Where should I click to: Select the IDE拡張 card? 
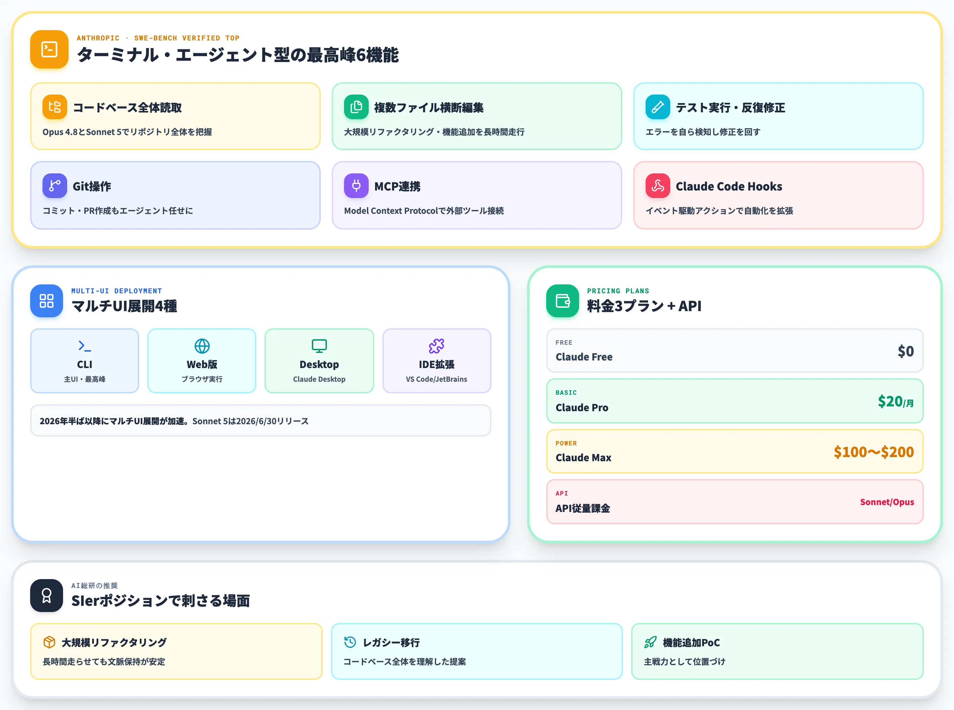click(x=437, y=361)
